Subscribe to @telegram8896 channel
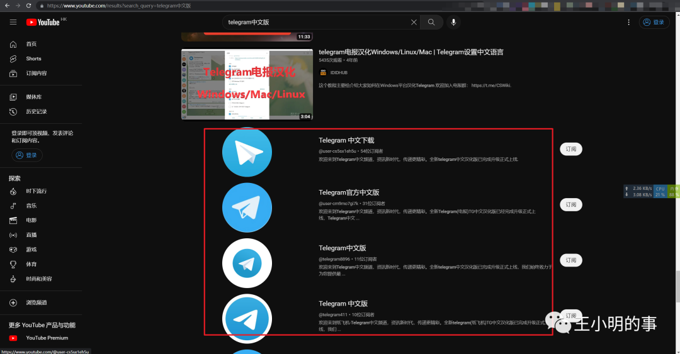Screen dimensions: 680x354 [x=570, y=260]
